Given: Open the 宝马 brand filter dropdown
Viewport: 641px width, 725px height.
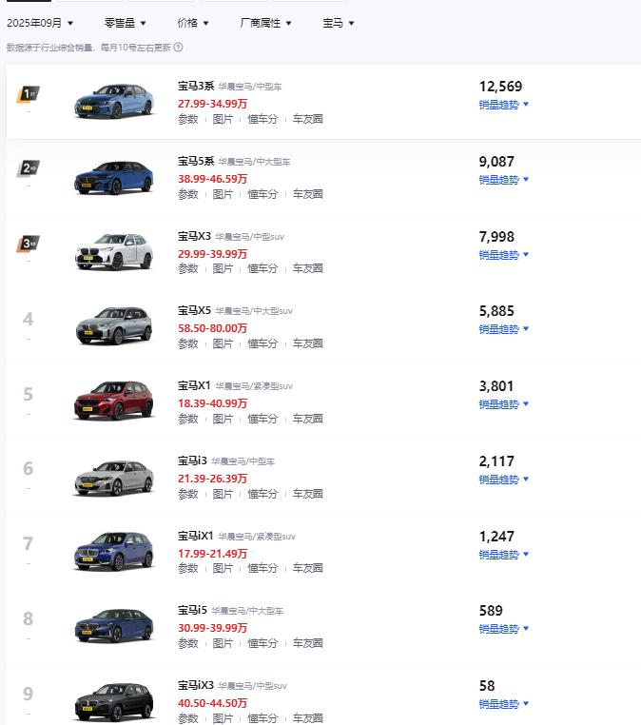Looking at the screenshot, I should pos(339,22).
